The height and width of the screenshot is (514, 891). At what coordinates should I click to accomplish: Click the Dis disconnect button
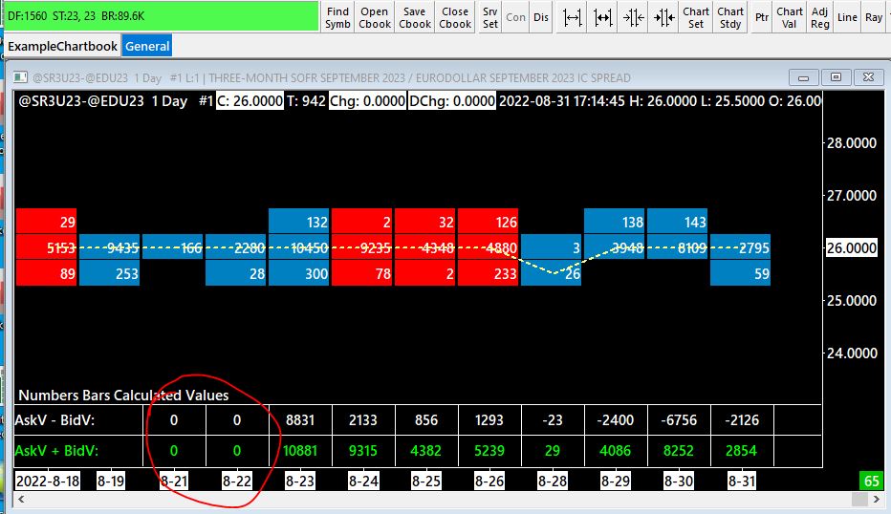pyautogui.click(x=541, y=17)
